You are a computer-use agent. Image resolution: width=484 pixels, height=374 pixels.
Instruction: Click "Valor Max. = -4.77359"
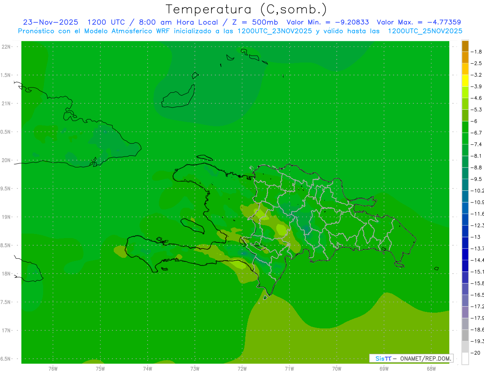click(419, 22)
